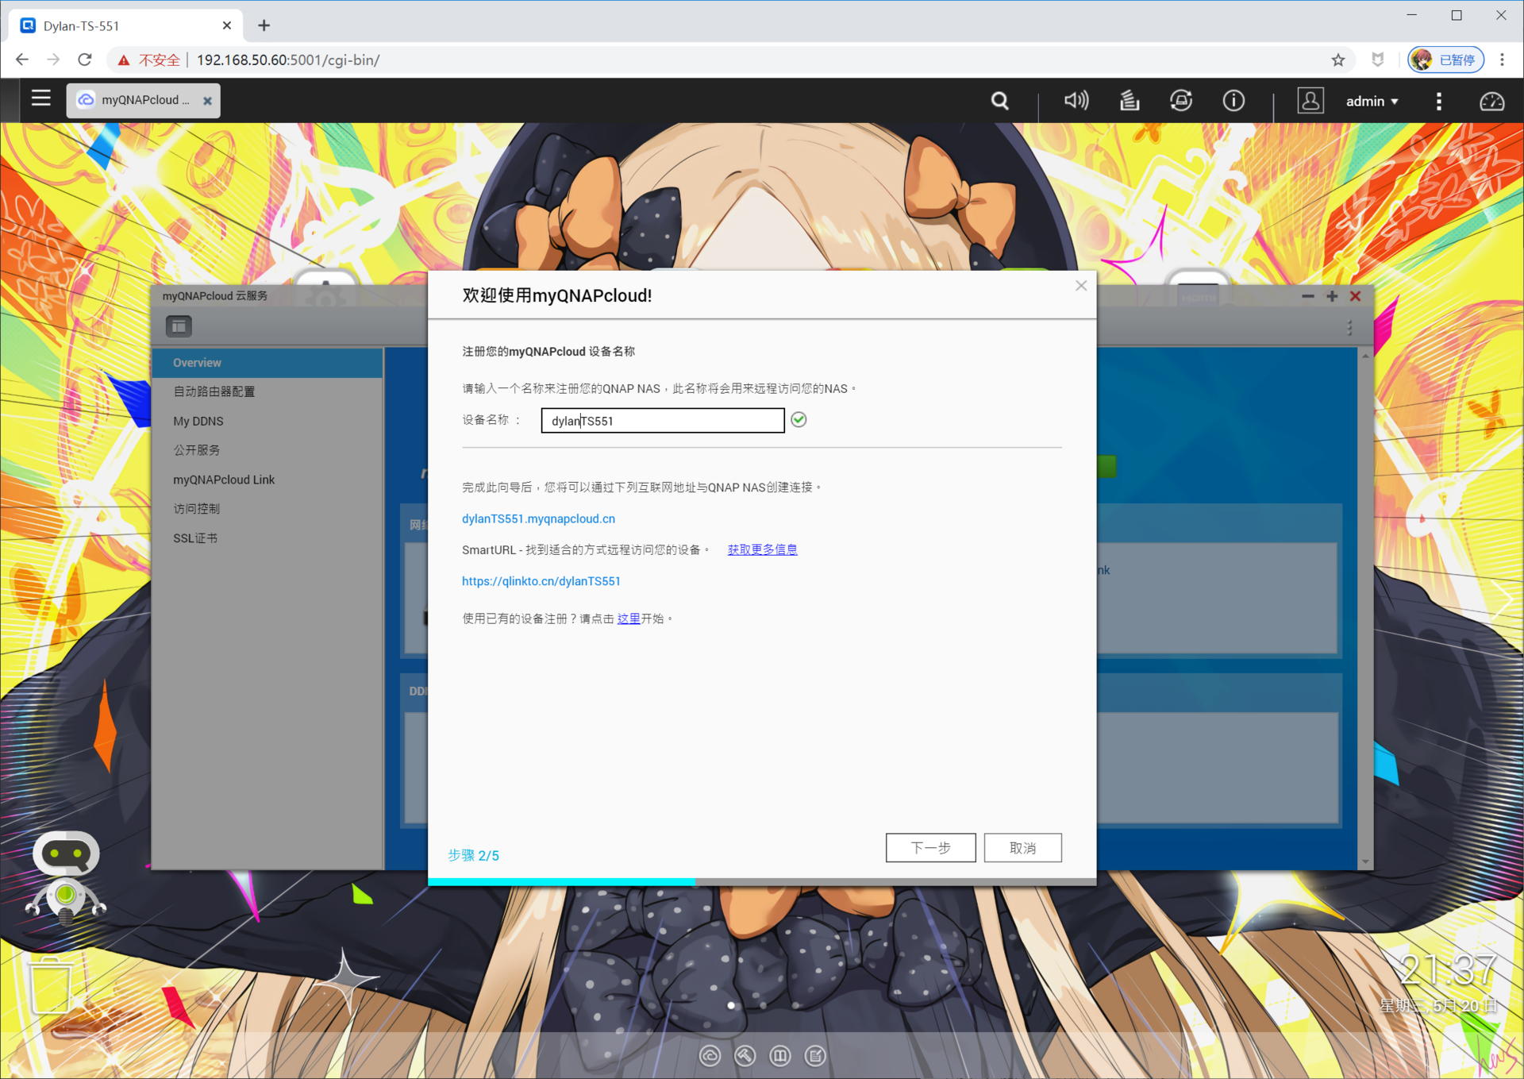The width and height of the screenshot is (1524, 1079).
Task: Open external devices icon in toolbar
Action: click(1180, 101)
